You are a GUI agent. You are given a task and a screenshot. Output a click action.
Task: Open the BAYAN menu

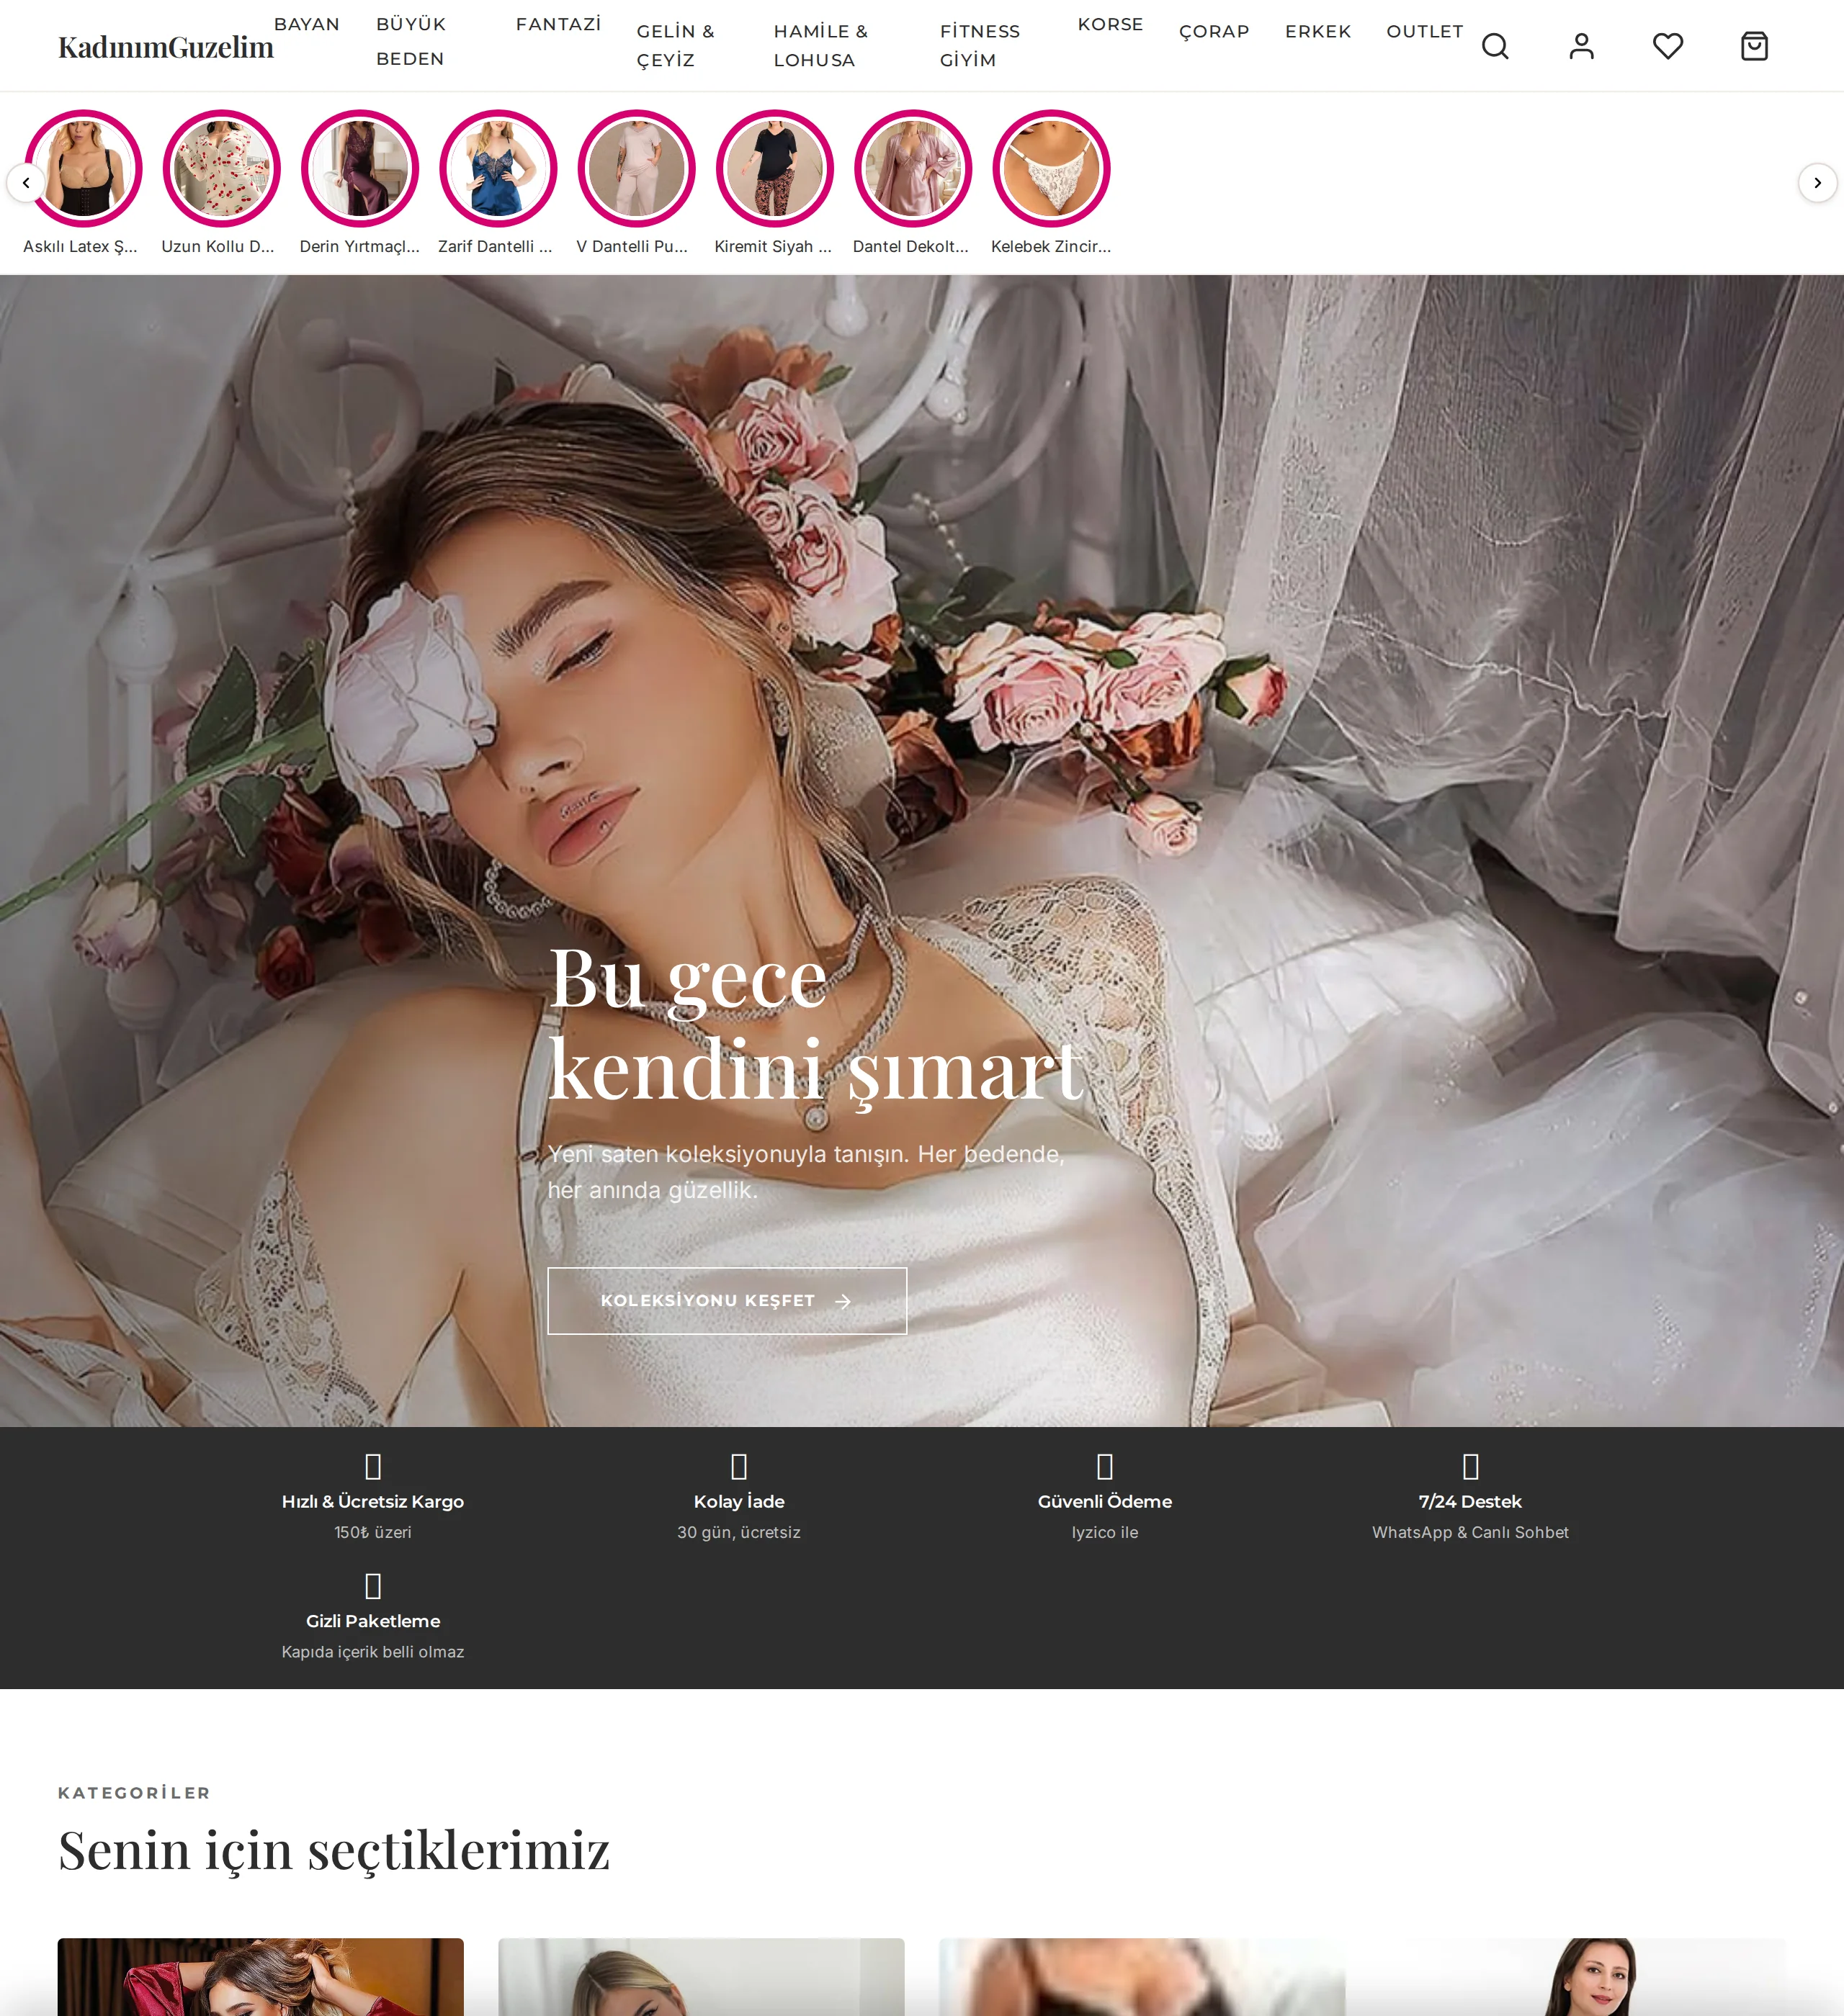[x=307, y=24]
